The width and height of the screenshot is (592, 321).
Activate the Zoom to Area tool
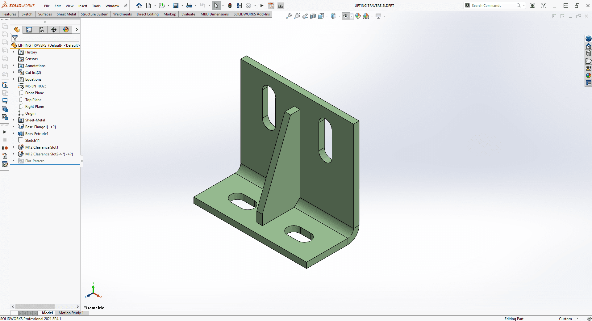click(x=297, y=16)
